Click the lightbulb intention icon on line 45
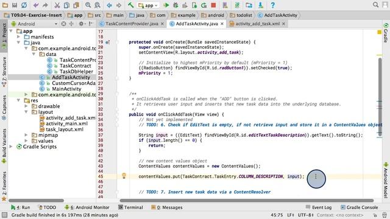 [124, 176]
